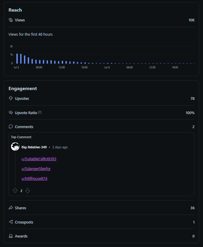This screenshot has width=203, height=247.
Task: Click the Comments speech bubble icon
Action: point(11,127)
